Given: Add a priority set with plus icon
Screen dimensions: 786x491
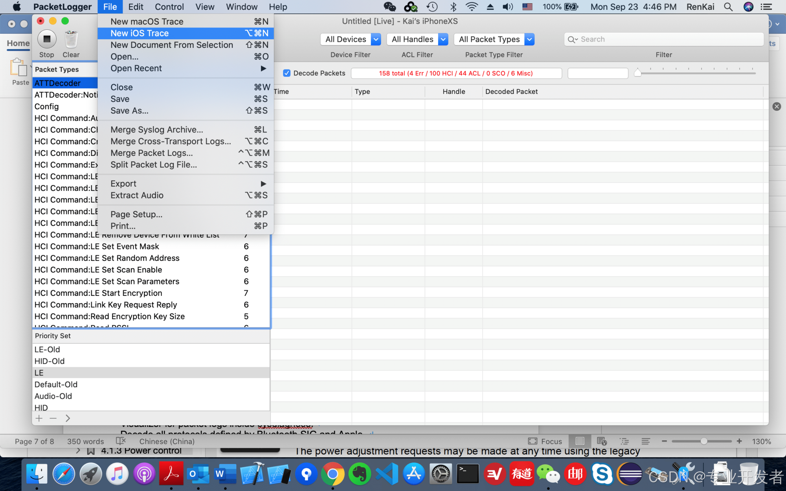Looking at the screenshot, I should [39, 418].
